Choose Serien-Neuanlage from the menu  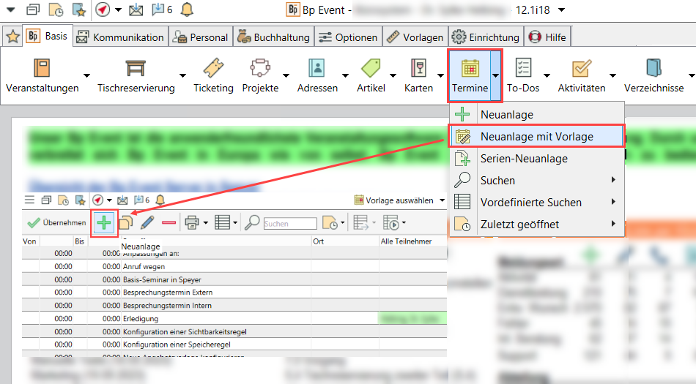click(523, 159)
